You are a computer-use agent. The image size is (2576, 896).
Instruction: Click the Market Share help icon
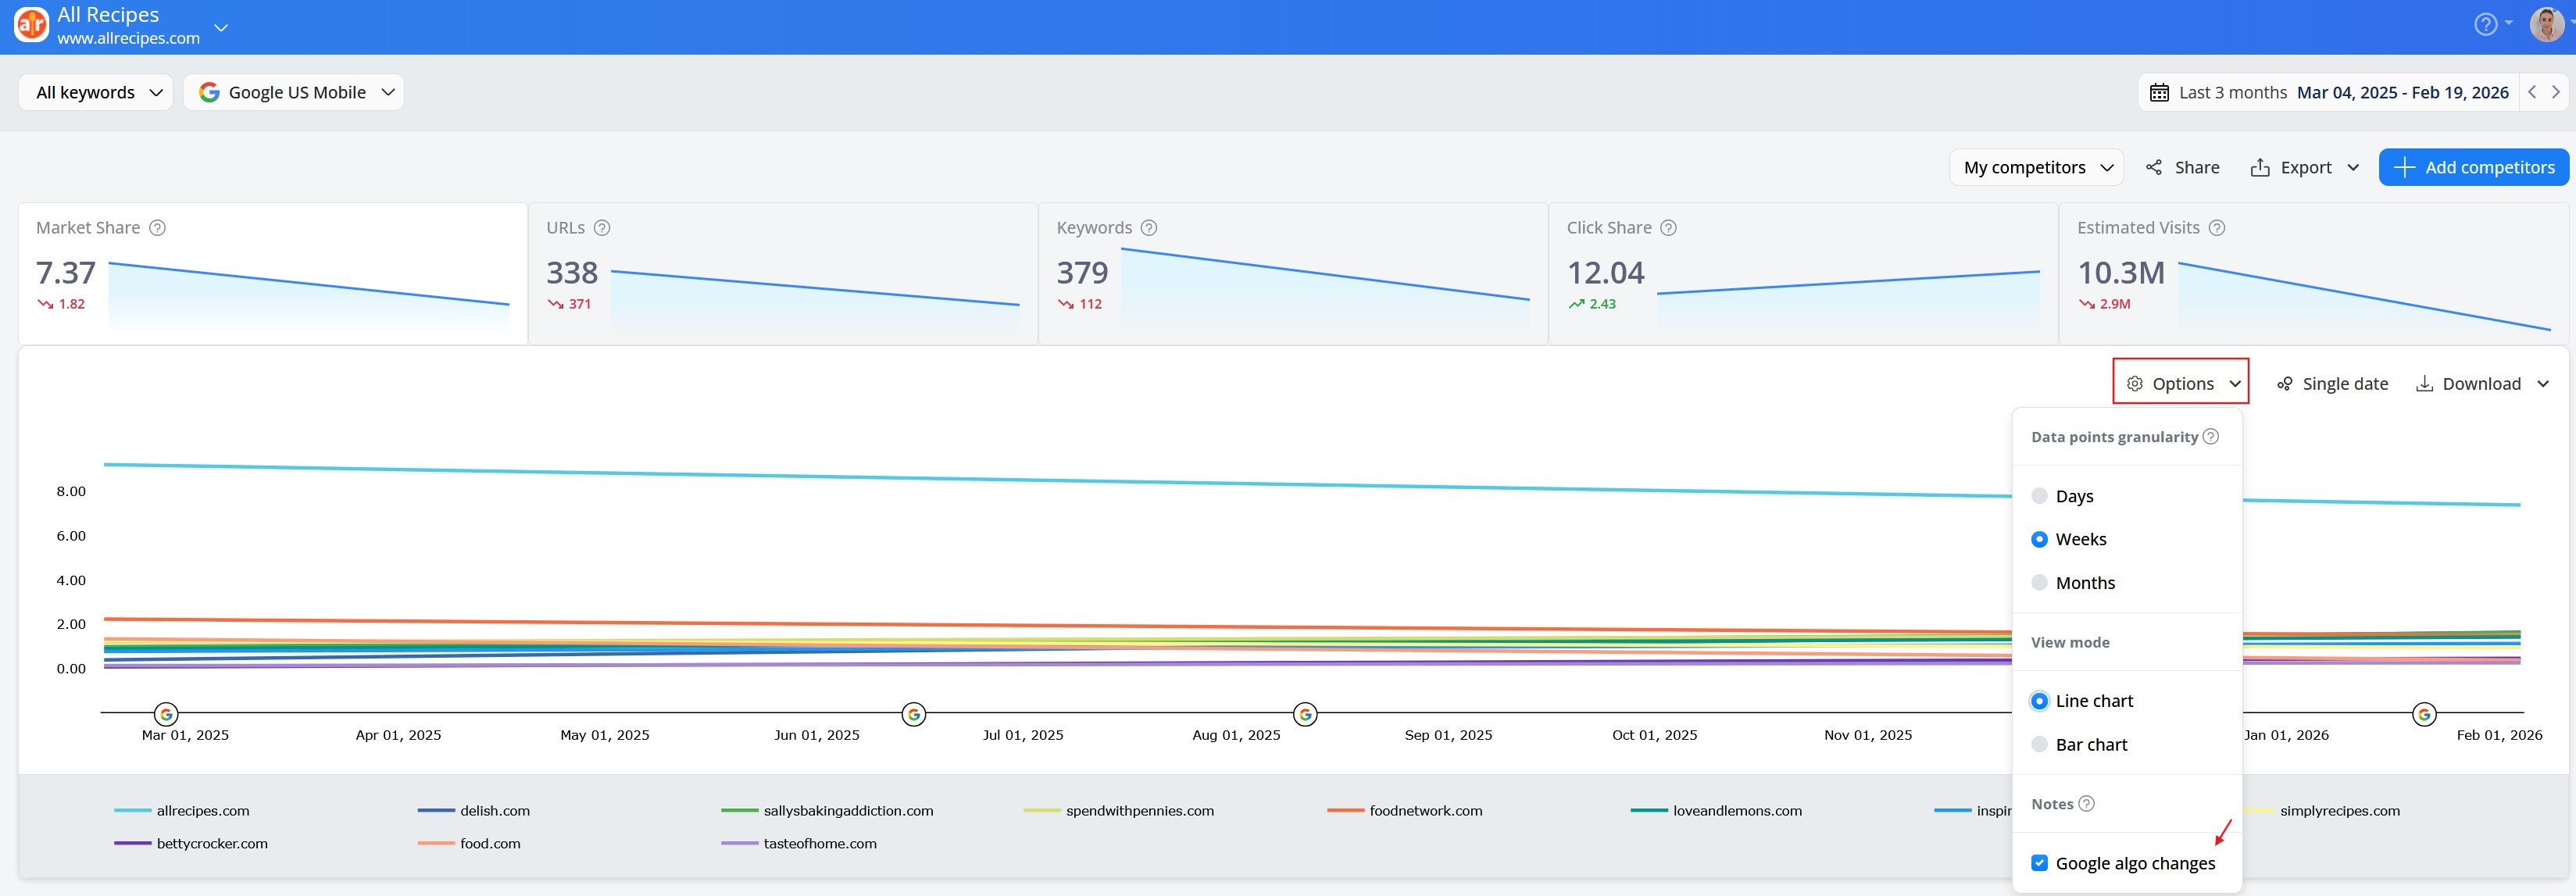[x=157, y=228]
